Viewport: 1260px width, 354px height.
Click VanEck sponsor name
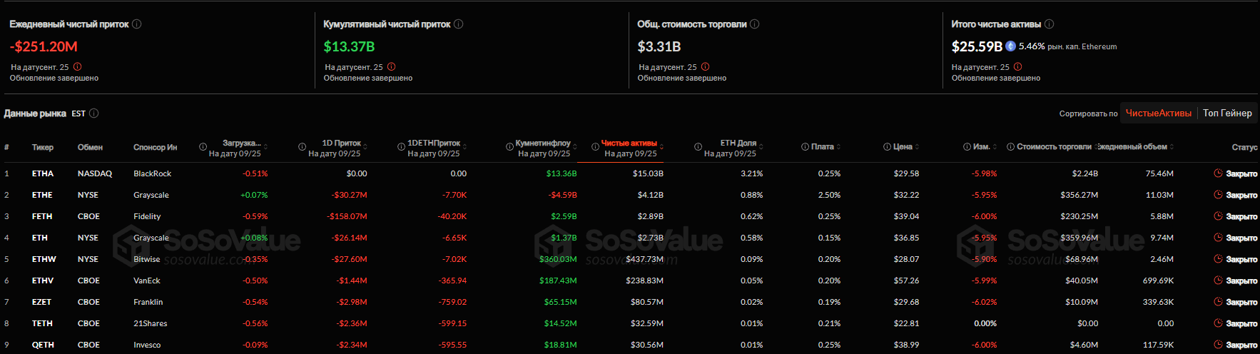[x=147, y=280]
